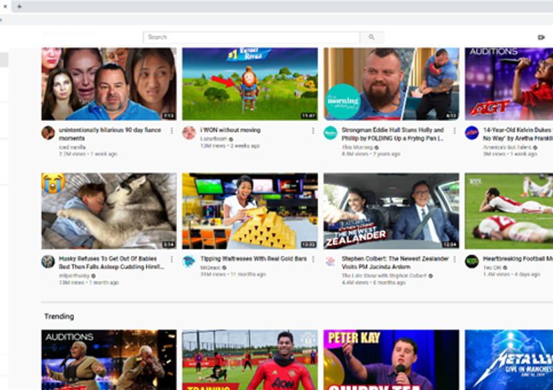Image resolution: width=553 pixels, height=390 pixels.
Task: Click the This Morning channel avatar
Action: pyautogui.click(x=330, y=133)
